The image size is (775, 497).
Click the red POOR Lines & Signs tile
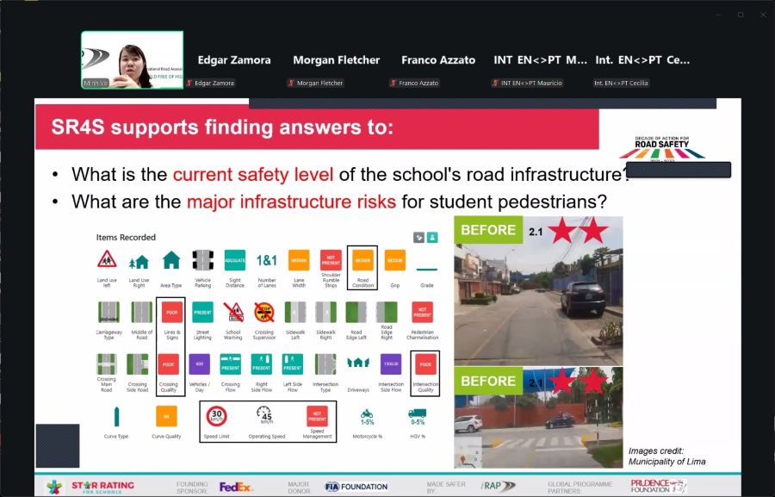(x=170, y=312)
